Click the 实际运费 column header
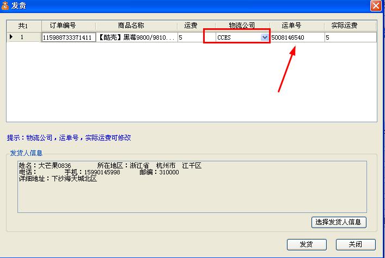This screenshot has height=258, width=385. point(350,26)
